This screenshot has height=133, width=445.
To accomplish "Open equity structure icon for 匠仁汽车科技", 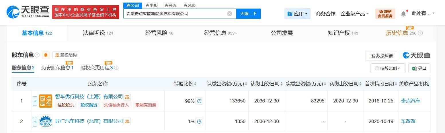I will tap(127, 121).
